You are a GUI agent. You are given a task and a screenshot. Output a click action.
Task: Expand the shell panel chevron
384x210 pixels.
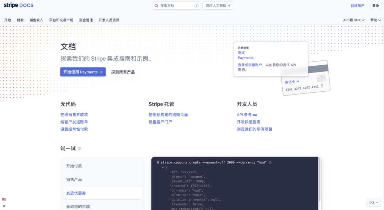click(x=377, y=203)
